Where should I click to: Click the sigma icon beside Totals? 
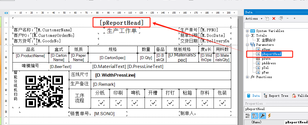pos(253,35)
